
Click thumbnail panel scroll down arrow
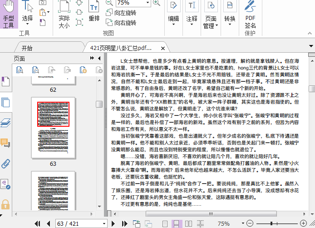tap(99, 207)
